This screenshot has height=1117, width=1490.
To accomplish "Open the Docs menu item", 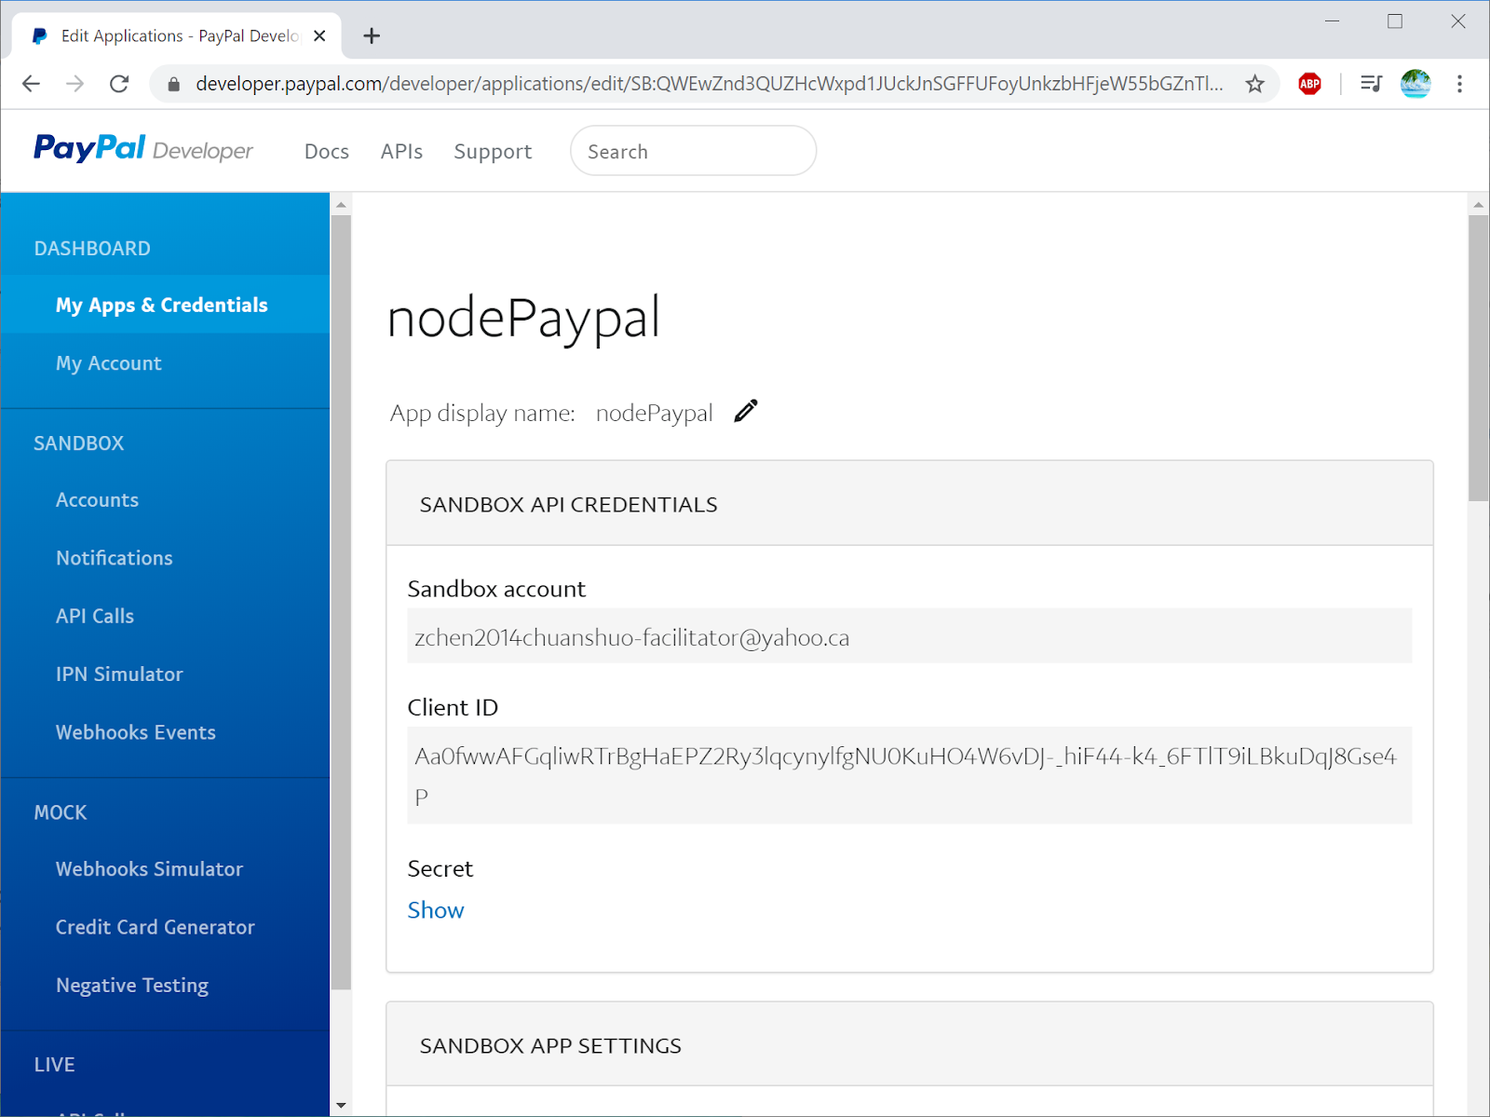I will (x=327, y=151).
